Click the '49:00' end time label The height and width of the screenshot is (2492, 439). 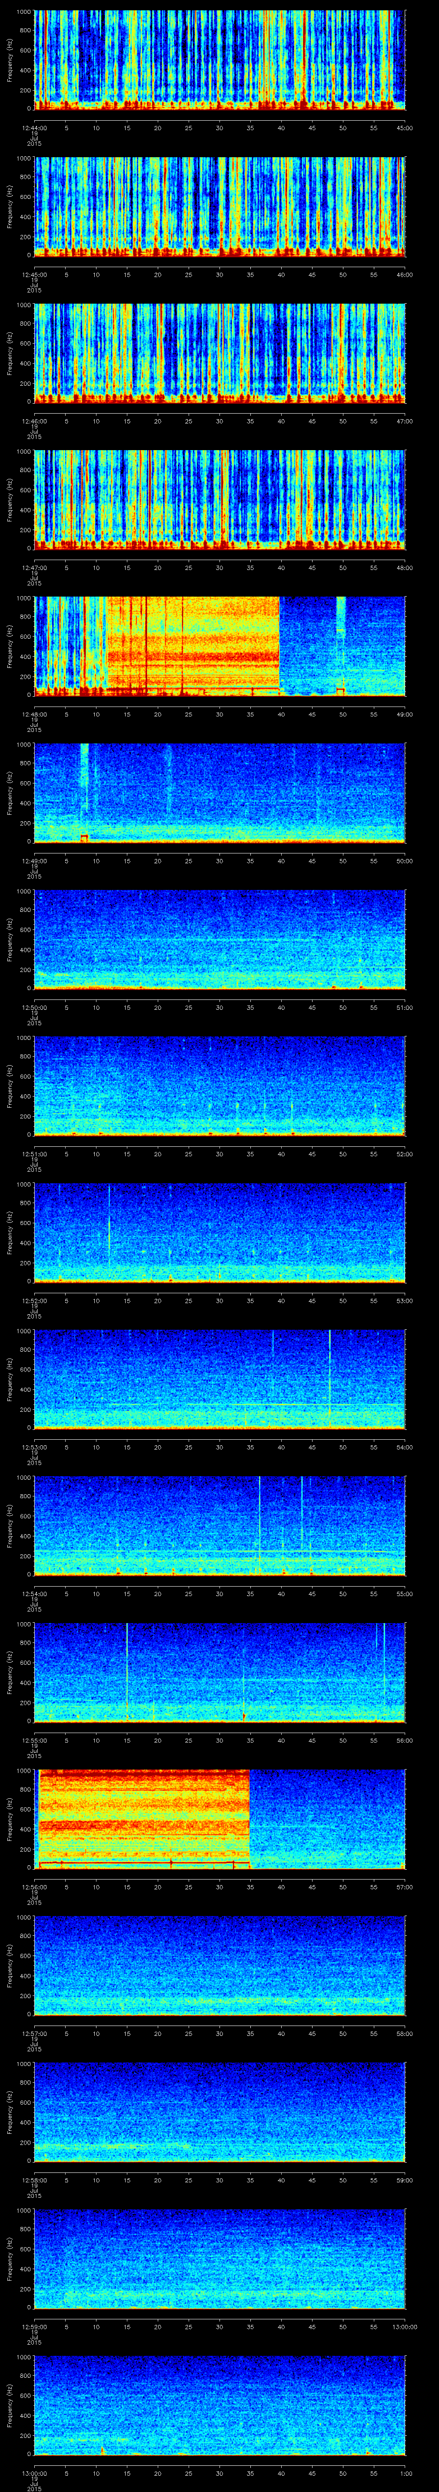[x=405, y=715]
